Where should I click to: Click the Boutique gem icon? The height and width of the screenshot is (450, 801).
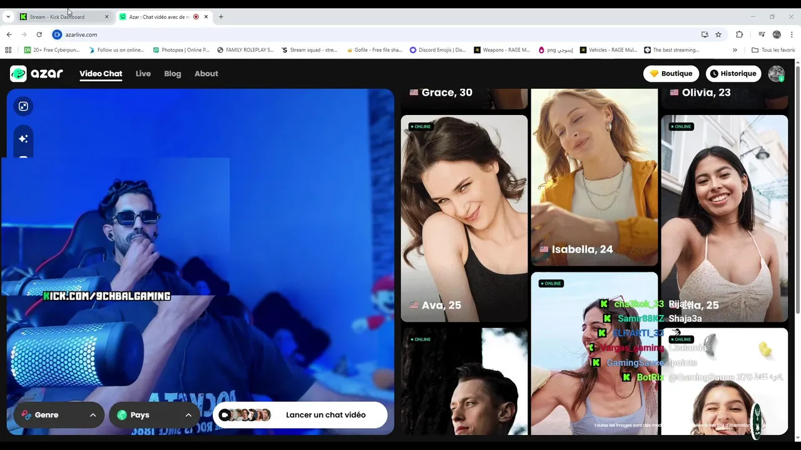(x=655, y=74)
